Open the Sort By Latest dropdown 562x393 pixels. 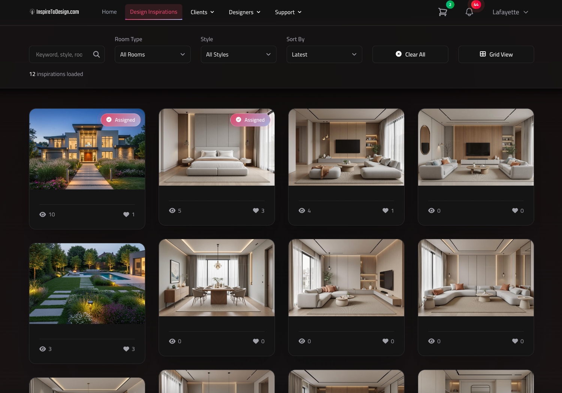pyautogui.click(x=324, y=54)
